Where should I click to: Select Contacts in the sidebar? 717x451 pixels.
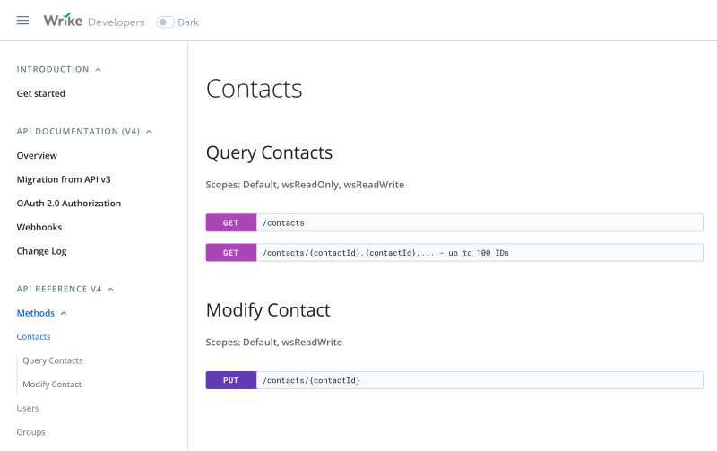point(33,336)
